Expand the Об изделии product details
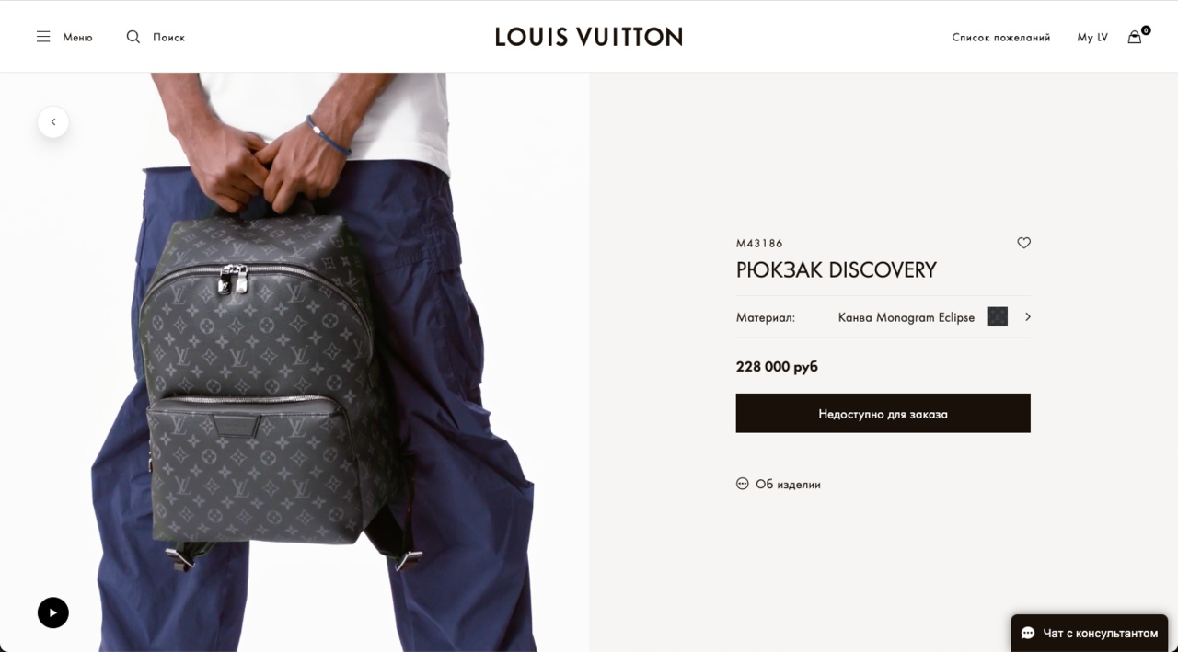 pyautogui.click(x=788, y=485)
